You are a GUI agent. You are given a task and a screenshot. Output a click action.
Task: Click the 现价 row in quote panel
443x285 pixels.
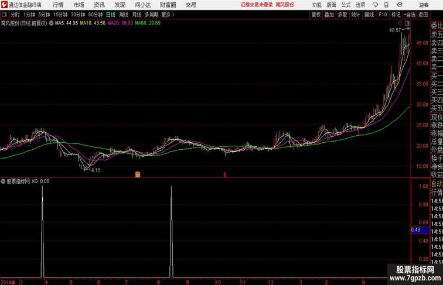point(437,118)
